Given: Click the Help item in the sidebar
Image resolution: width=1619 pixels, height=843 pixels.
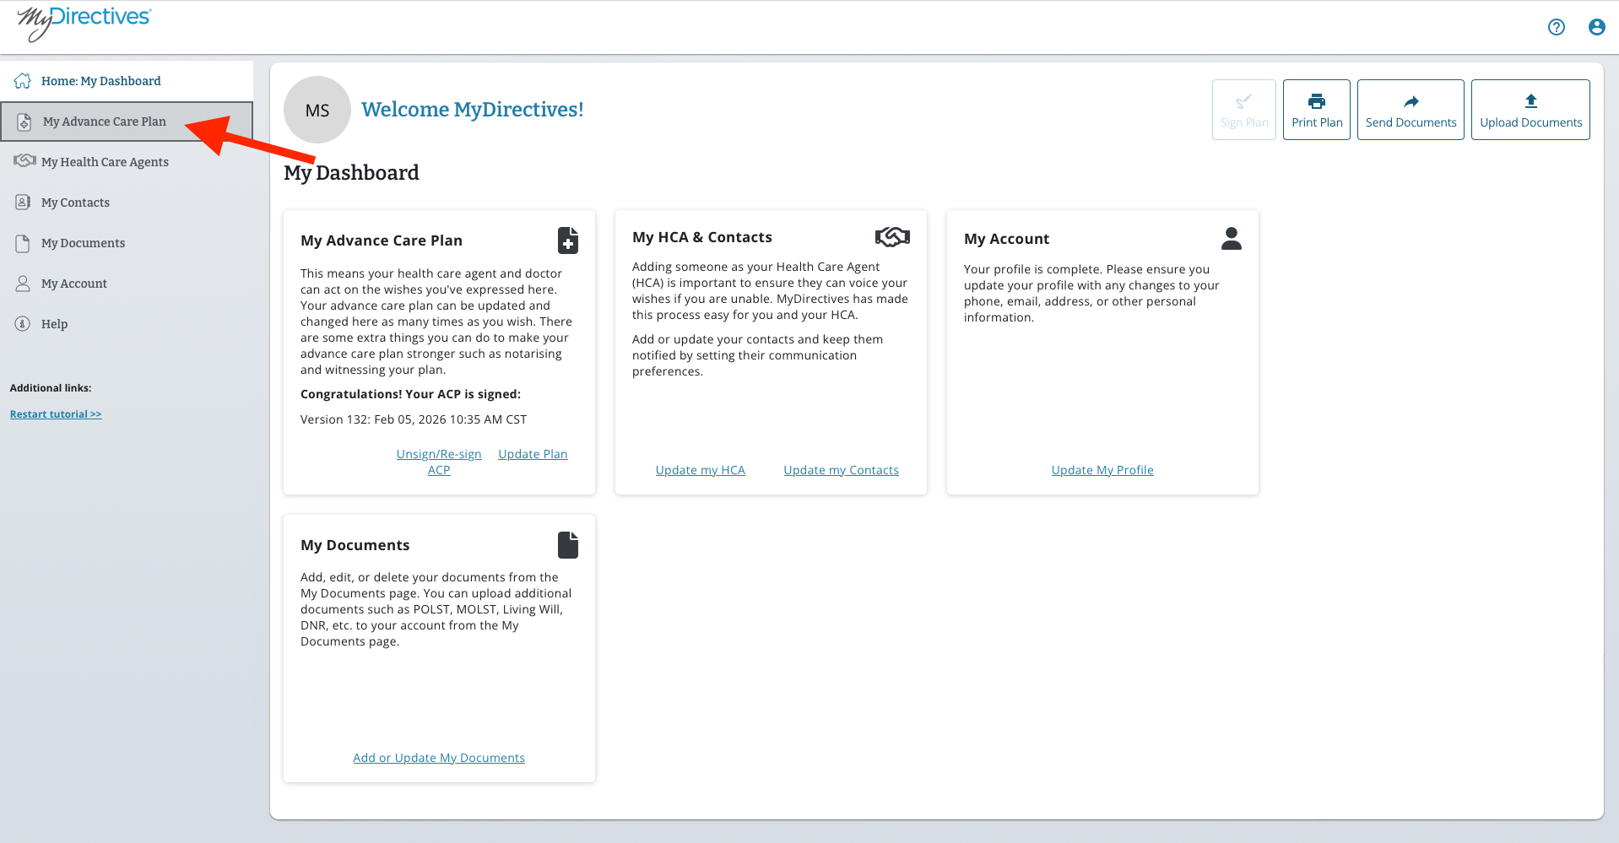Looking at the screenshot, I should click(x=54, y=324).
